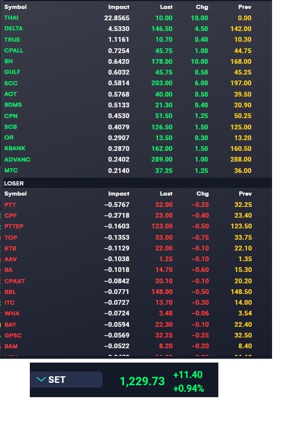Open the SET index selector box

[x=66, y=379]
